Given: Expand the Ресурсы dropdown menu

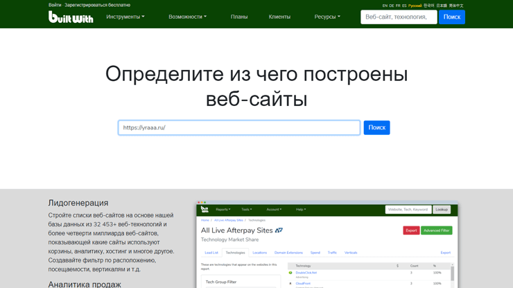Looking at the screenshot, I should tap(327, 17).
